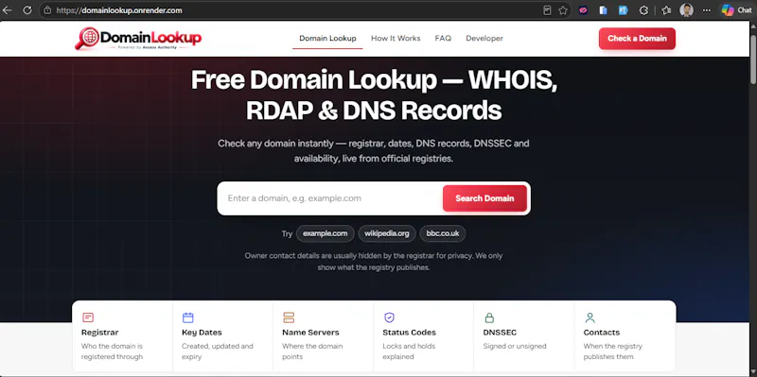Click the Check a Domain button
This screenshot has height=377, width=757.
637,39
